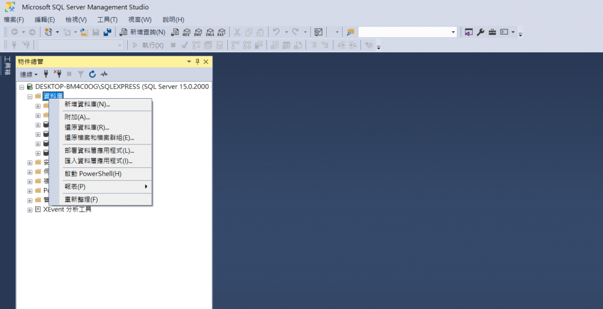The width and height of the screenshot is (603, 309).
Task: Close the 物件總管 panel
Action: tap(206, 62)
